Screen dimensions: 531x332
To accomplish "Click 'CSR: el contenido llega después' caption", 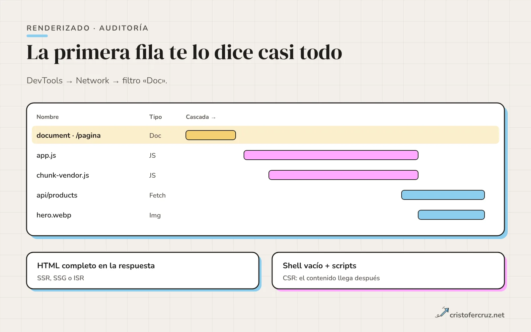I will coord(331,278).
